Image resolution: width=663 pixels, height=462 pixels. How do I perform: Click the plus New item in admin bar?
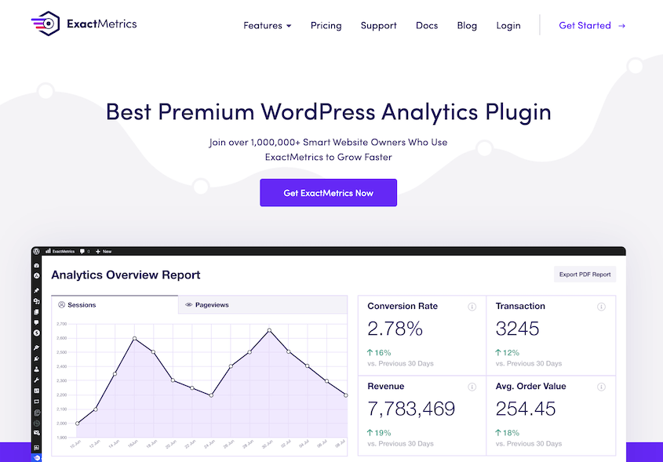click(x=104, y=251)
